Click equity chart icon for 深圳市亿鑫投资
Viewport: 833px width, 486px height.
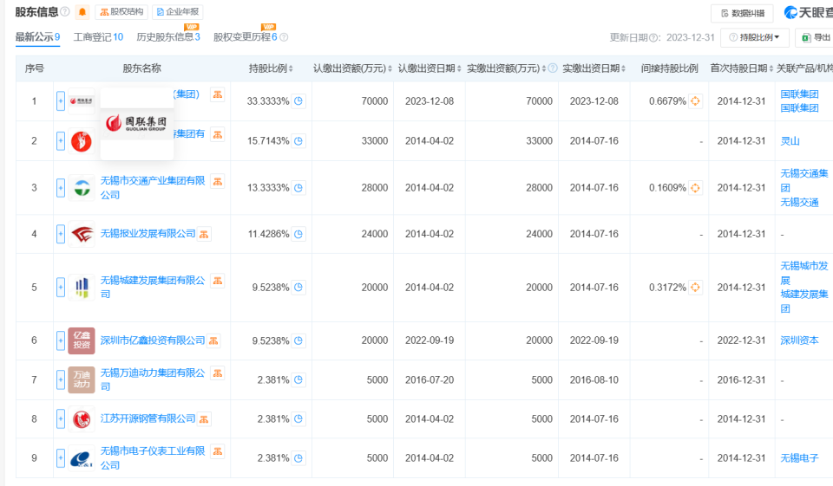[213, 340]
